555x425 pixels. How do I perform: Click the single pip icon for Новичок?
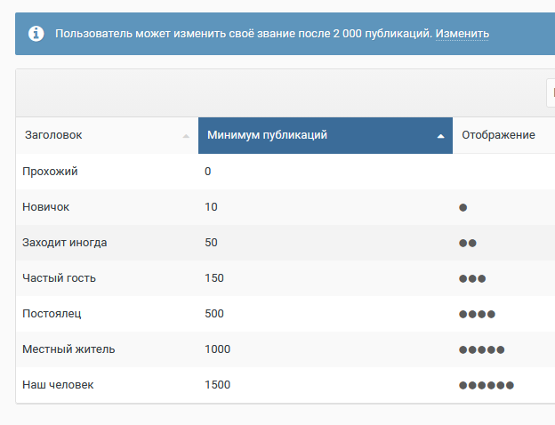coord(463,207)
